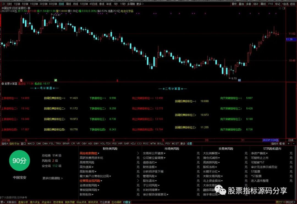Click the 自选 watchlist button
The height and width of the screenshot is (204, 297).
pyautogui.click(x=285, y=4)
